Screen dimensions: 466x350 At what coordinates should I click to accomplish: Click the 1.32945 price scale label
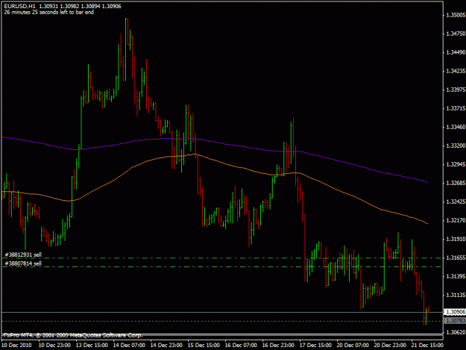coord(456,164)
